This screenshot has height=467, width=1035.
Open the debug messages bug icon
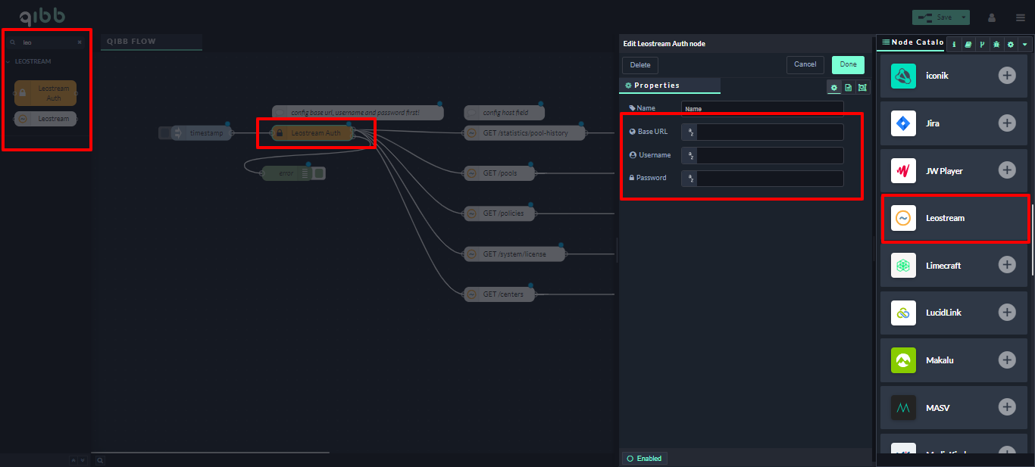point(996,45)
